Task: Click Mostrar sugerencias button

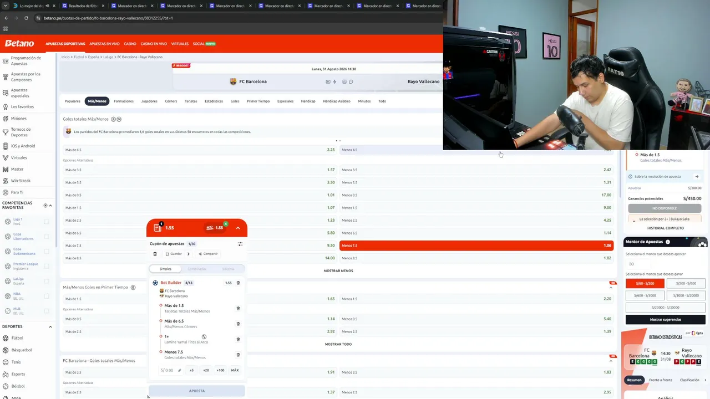Action: tap(665, 320)
